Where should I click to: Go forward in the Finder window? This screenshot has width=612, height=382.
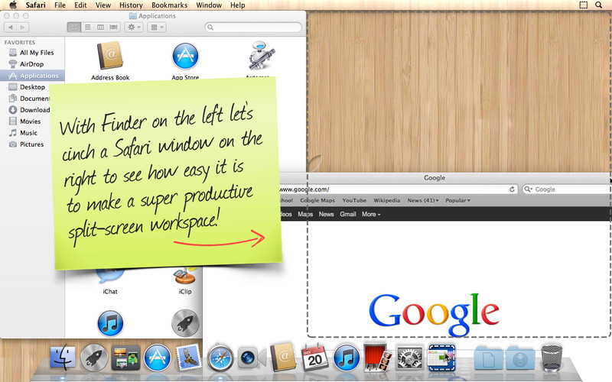23,28
